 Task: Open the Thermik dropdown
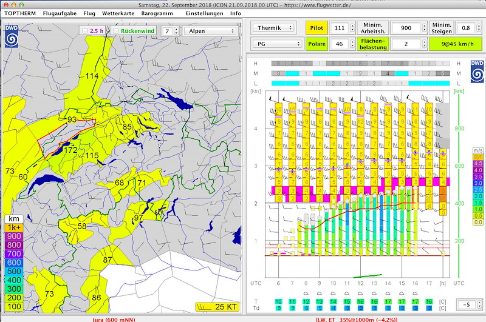click(x=272, y=28)
